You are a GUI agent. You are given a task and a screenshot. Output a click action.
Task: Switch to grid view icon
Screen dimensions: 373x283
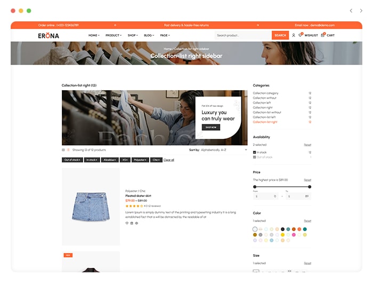pos(63,150)
